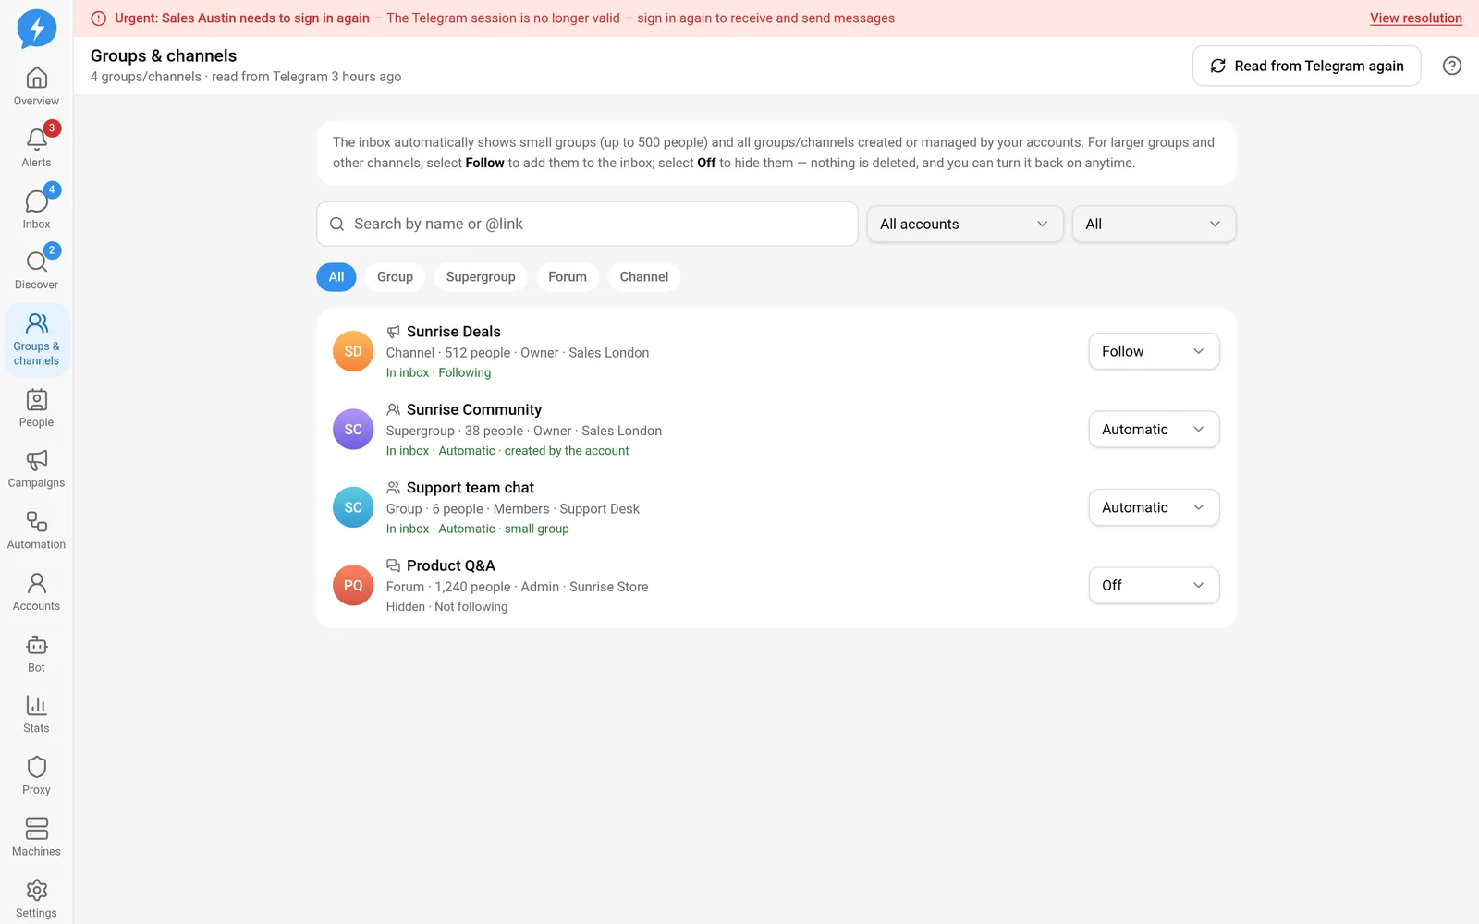Click 'Automatic · small group' status text
Screen dimensions: 1479x924
tap(504, 529)
